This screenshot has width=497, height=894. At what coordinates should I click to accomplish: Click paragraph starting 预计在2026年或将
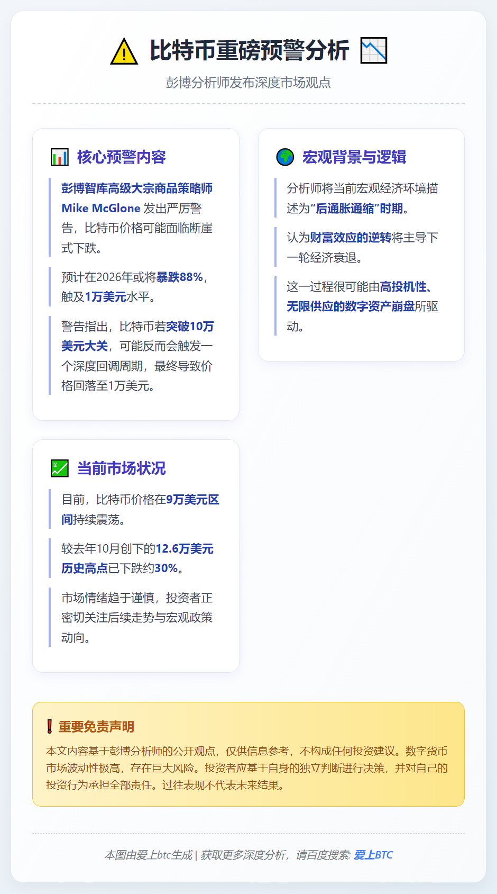pos(135,287)
